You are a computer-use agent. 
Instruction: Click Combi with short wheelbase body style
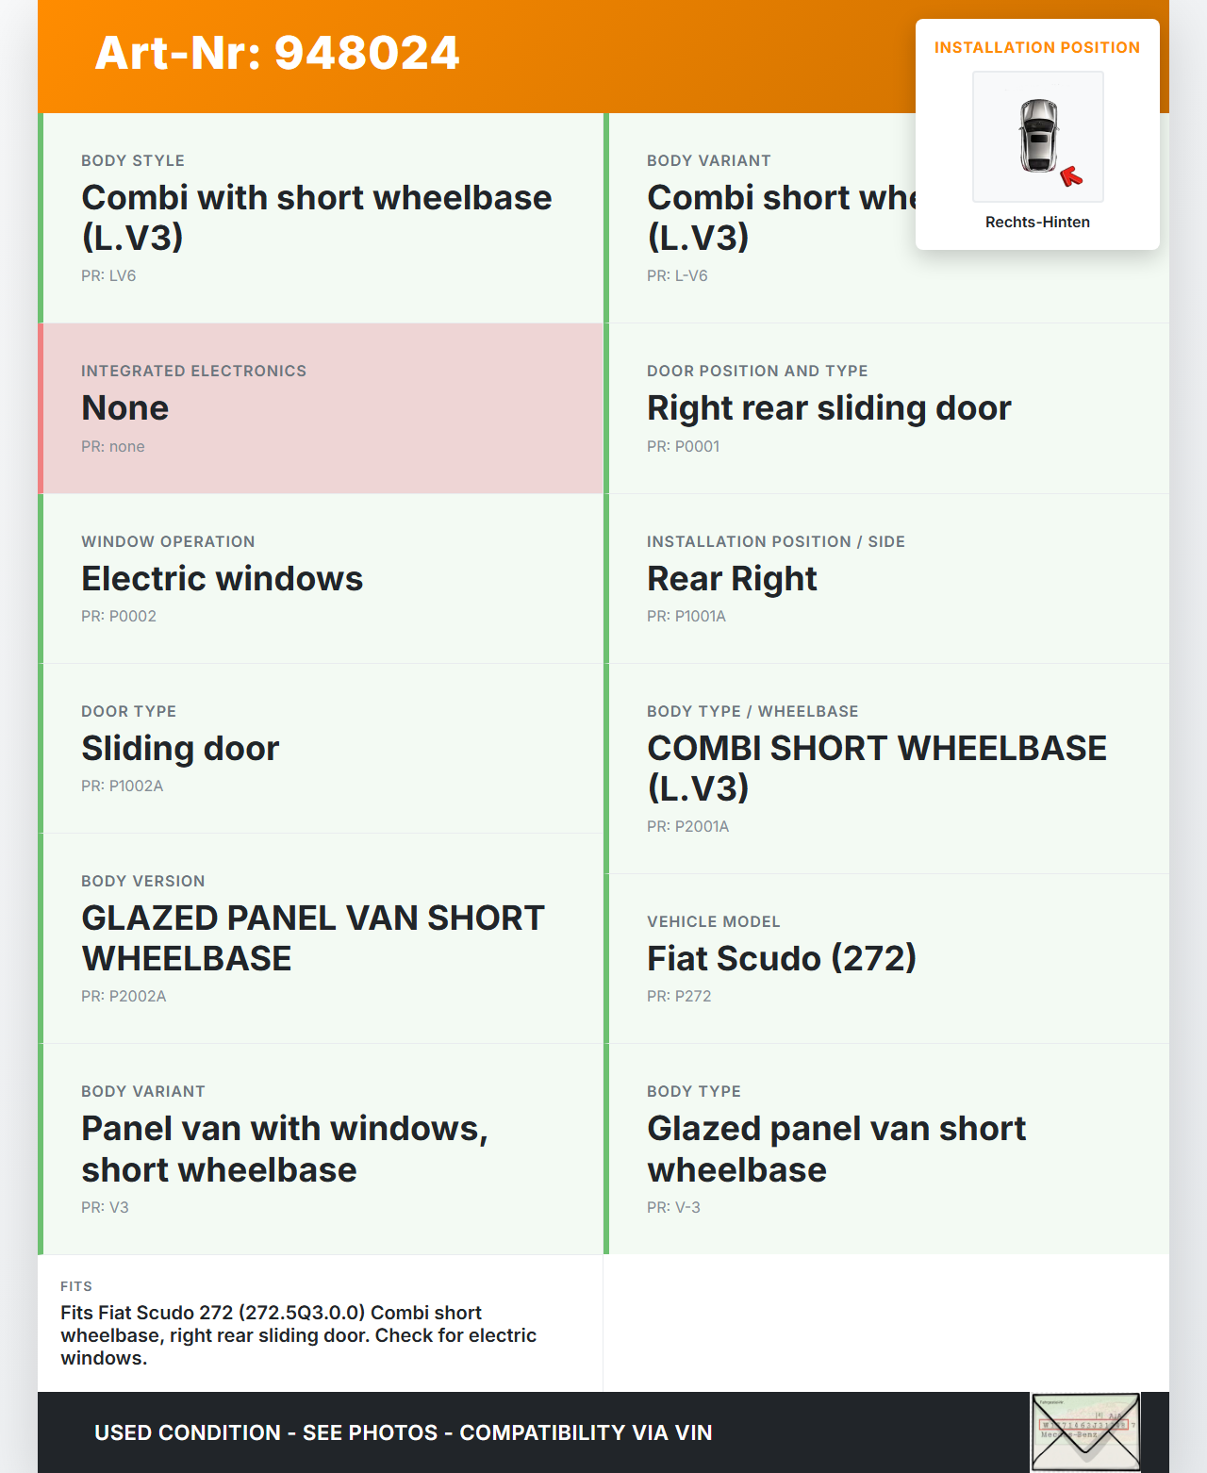316,217
